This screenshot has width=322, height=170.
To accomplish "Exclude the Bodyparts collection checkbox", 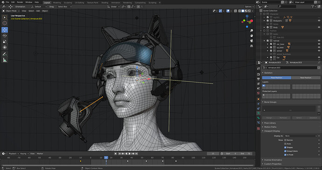I will click(x=267, y=20).
